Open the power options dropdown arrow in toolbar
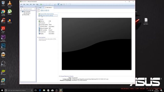Screen dimensions: 164x92 point(43,4)
